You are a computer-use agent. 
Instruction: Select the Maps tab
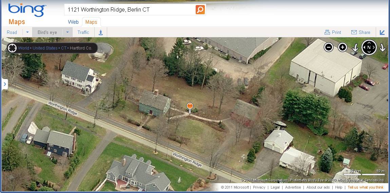click(x=91, y=22)
